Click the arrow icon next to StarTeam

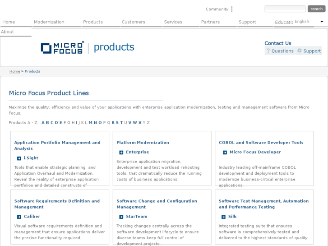121,217
